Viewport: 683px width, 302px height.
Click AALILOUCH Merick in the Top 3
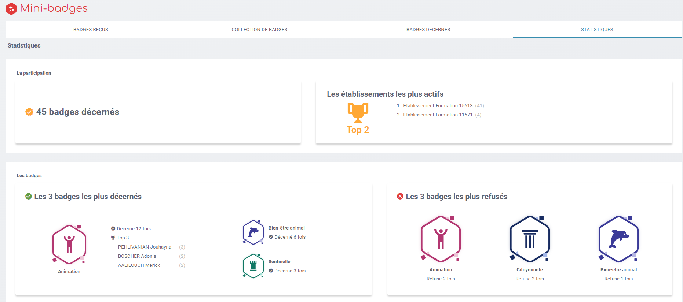coord(139,265)
